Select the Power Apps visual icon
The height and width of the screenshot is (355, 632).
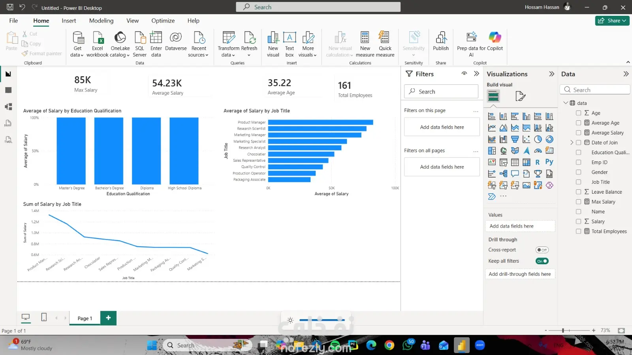549,185
